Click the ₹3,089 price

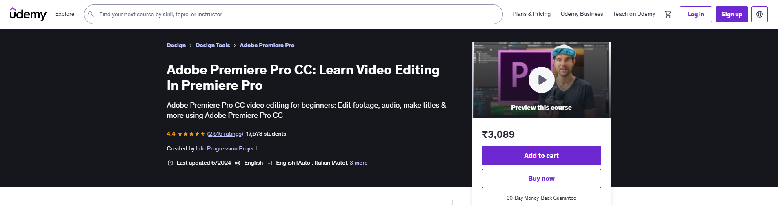click(498, 134)
